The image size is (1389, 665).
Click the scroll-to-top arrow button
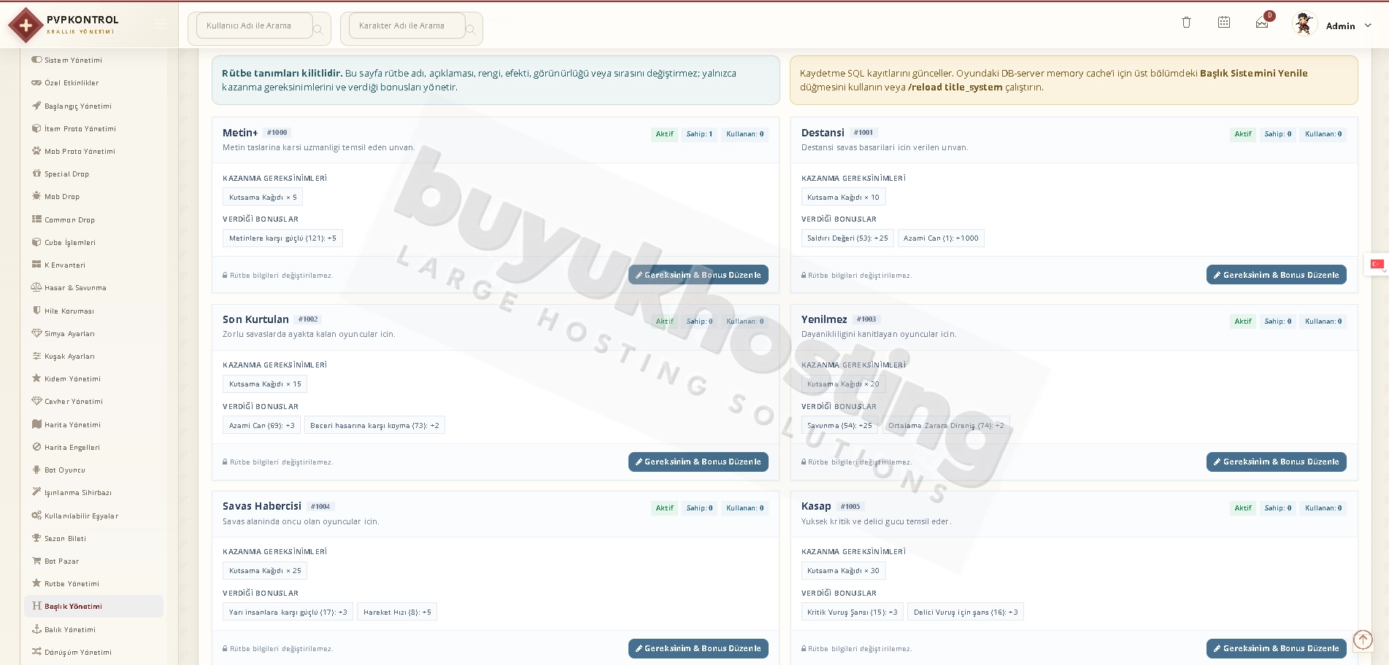(1363, 640)
